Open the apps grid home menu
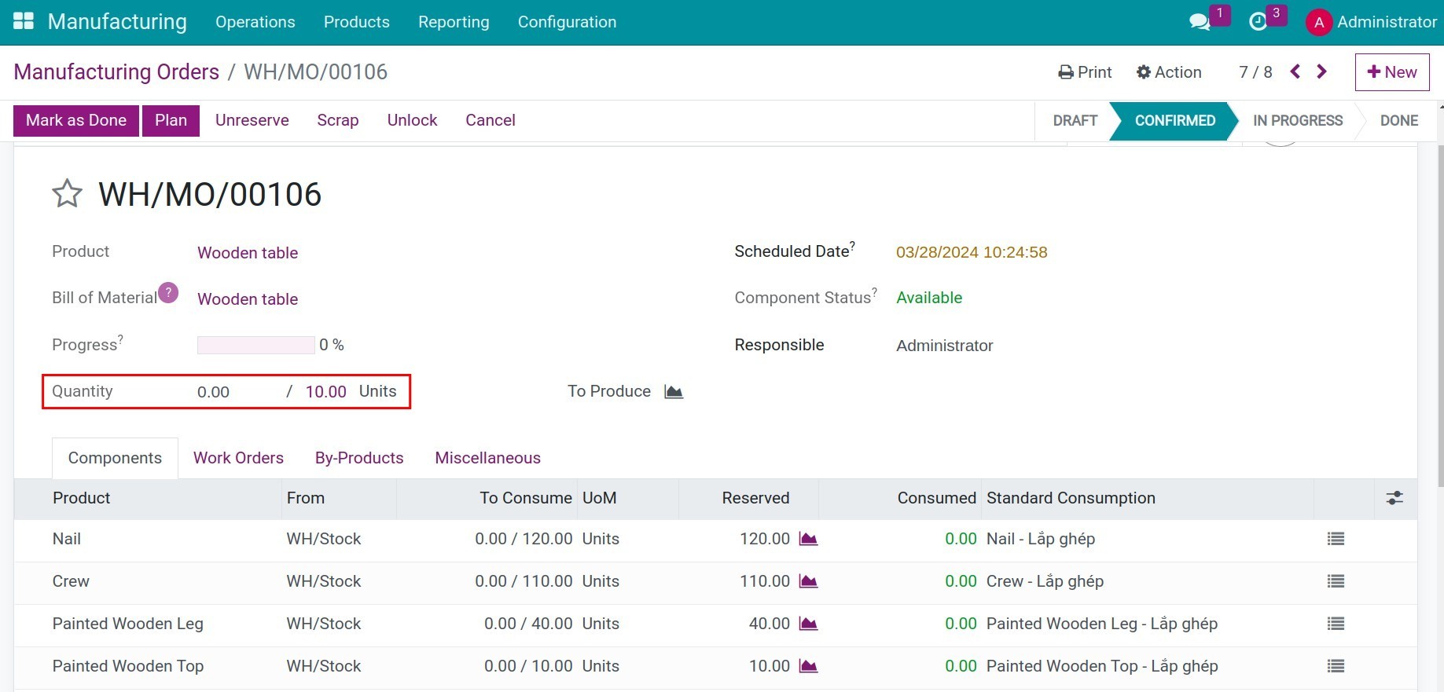The image size is (1444, 692). pyautogui.click(x=24, y=21)
